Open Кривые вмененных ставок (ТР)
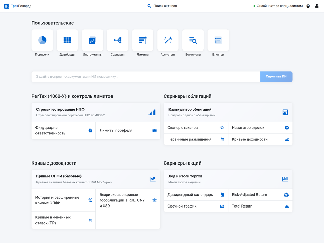This screenshot has width=324, height=243. tap(64, 220)
